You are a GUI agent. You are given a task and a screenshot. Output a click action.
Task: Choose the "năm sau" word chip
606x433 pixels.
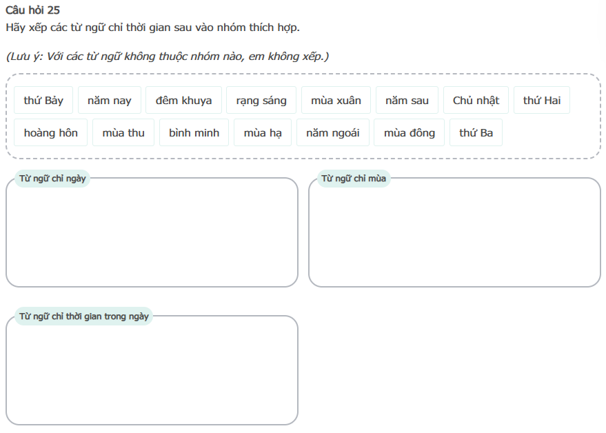(x=407, y=101)
